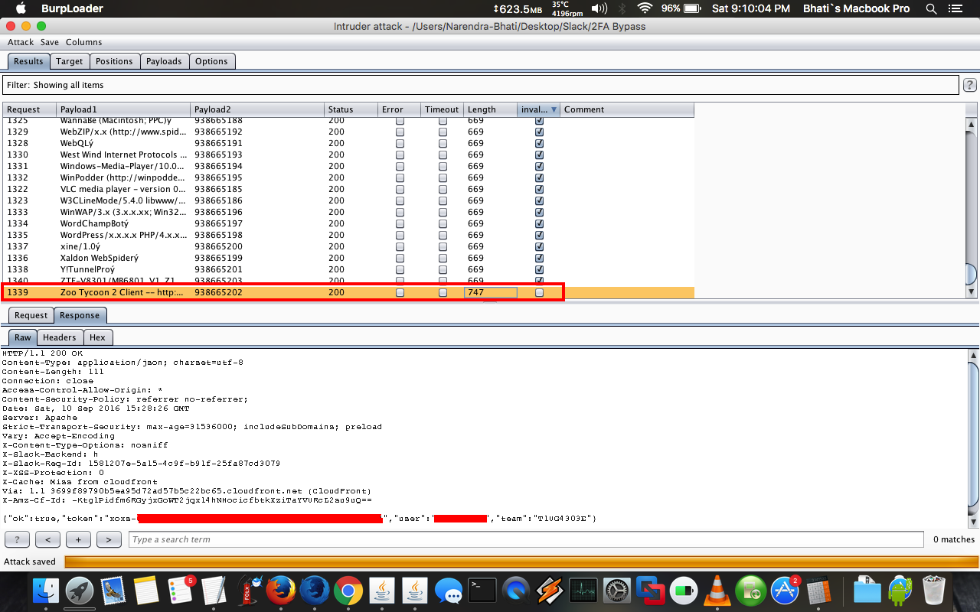Open Activity Monitor in the dock
This screenshot has width=980, height=612.
coord(583,591)
